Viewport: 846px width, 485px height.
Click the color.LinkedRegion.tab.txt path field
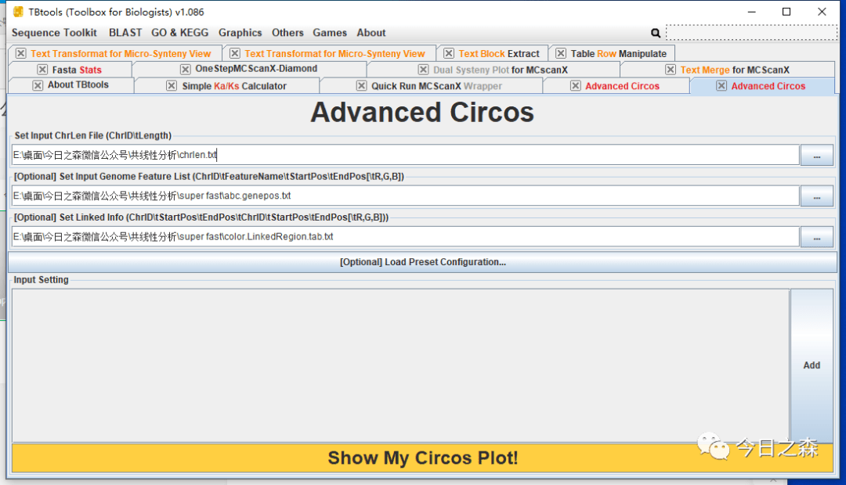coord(405,237)
